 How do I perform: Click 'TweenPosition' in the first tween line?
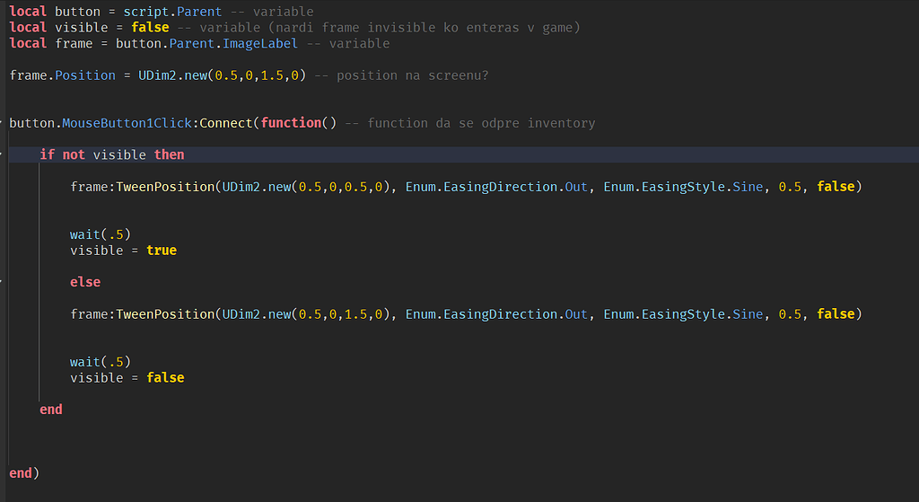coord(165,187)
